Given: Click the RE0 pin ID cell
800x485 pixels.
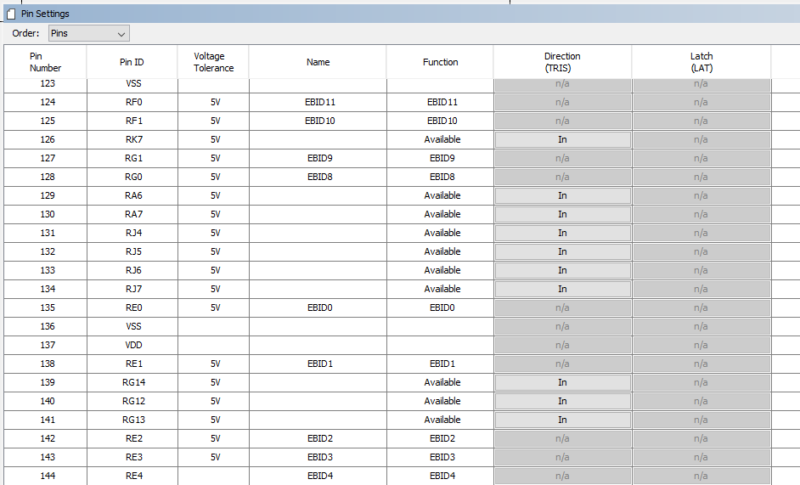Looking at the screenshot, I should [132, 307].
